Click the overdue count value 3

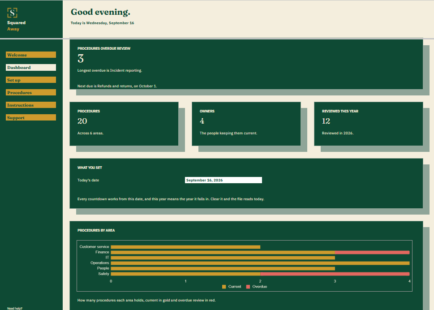[x=81, y=59]
